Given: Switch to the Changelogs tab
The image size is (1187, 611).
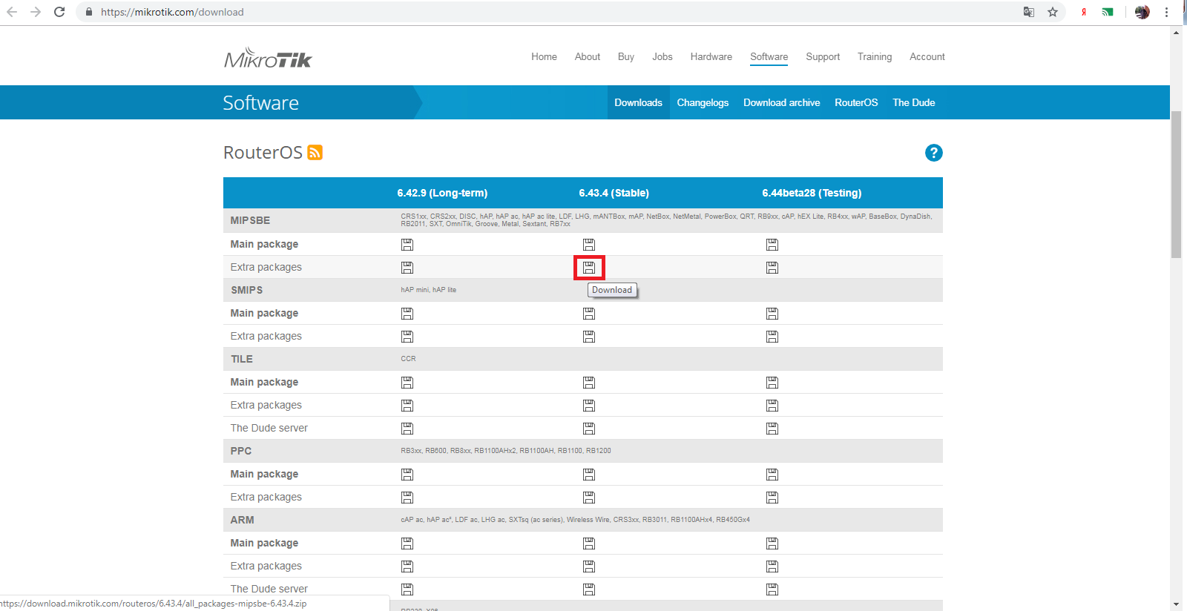Looking at the screenshot, I should coord(703,102).
